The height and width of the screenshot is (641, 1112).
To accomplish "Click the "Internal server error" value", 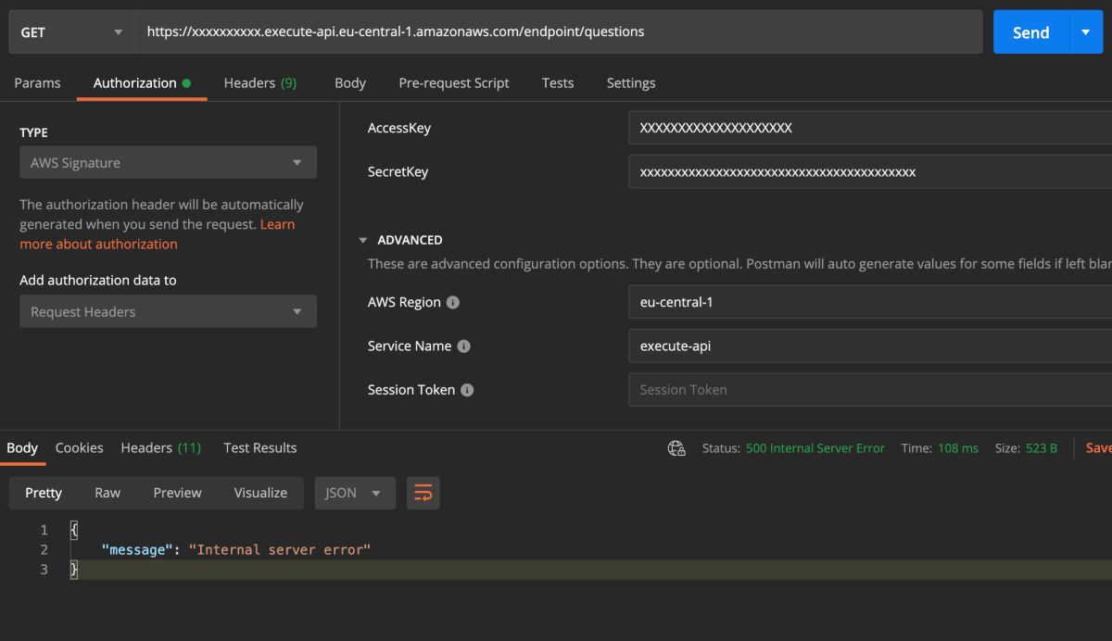I will [280, 550].
